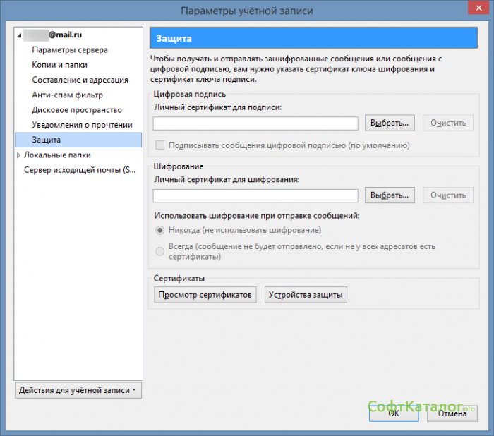Close the account settings dialog window
494x436 pixels.
click(x=477, y=10)
